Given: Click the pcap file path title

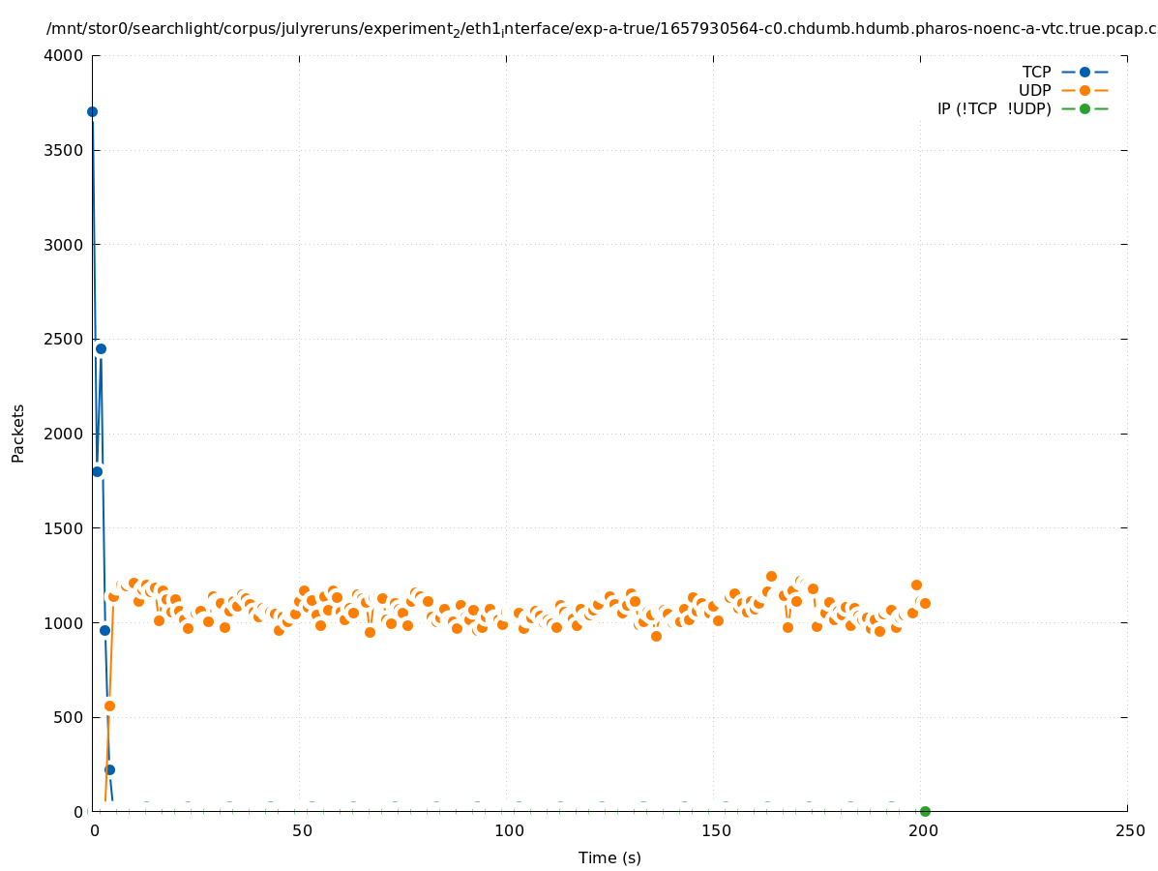Looking at the screenshot, I should pos(601,29).
